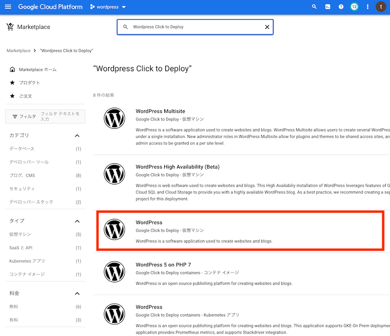Open the WordPress Kubernetes アプリ result
Viewport: 390px width, 336px height.
[x=149, y=307]
